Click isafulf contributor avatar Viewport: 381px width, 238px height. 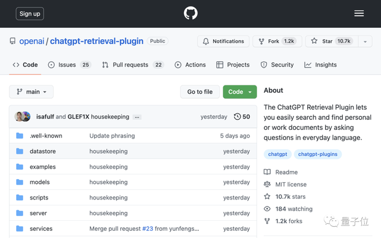[x=20, y=117]
